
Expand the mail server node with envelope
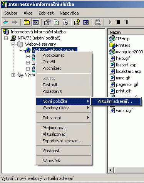click(13, 75)
